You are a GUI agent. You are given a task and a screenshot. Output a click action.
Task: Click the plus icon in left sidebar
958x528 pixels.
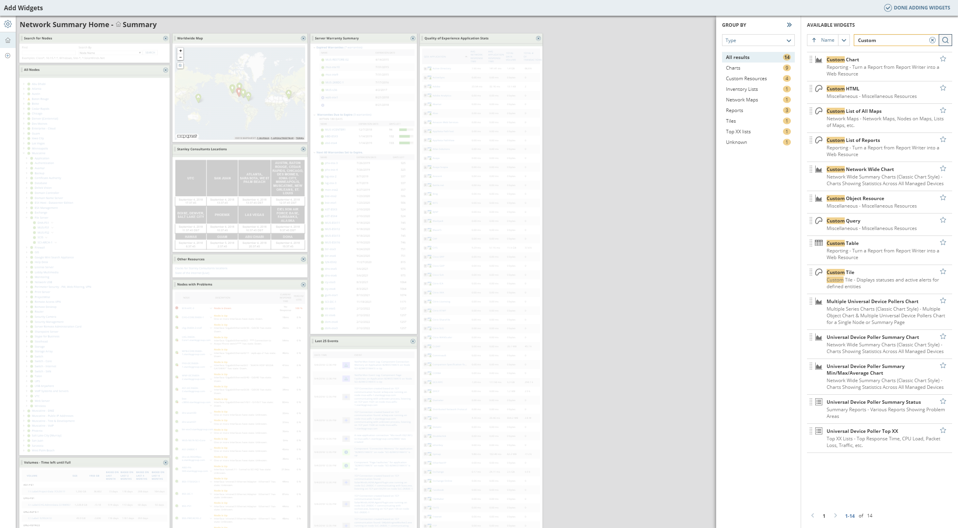[x=8, y=56]
